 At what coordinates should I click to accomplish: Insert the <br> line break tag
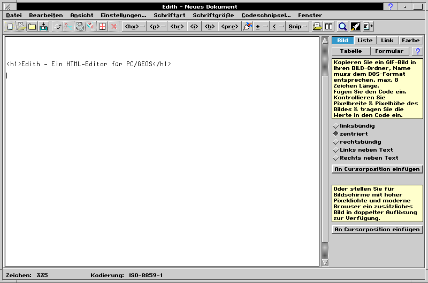[x=177, y=26]
